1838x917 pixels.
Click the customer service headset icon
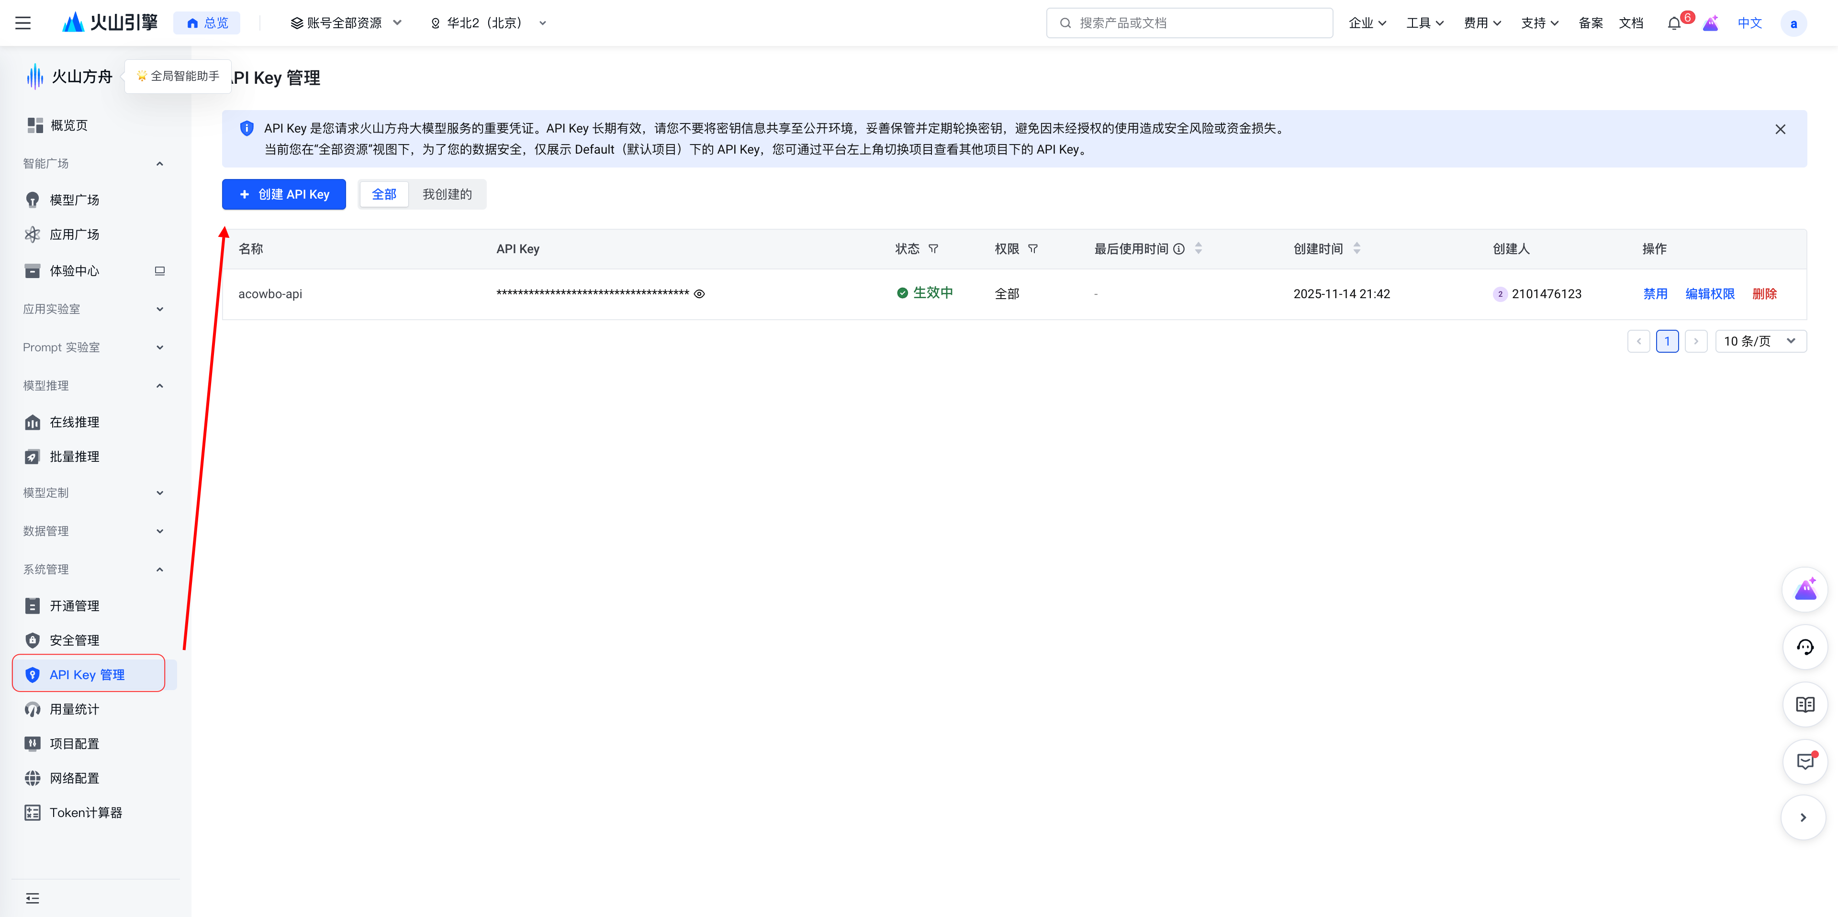[1805, 647]
